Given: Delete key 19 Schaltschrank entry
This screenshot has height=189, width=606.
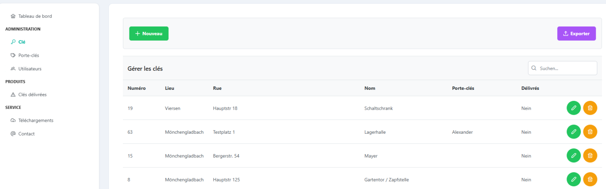Looking at the screenshot, I should click(x=590, y=108).
